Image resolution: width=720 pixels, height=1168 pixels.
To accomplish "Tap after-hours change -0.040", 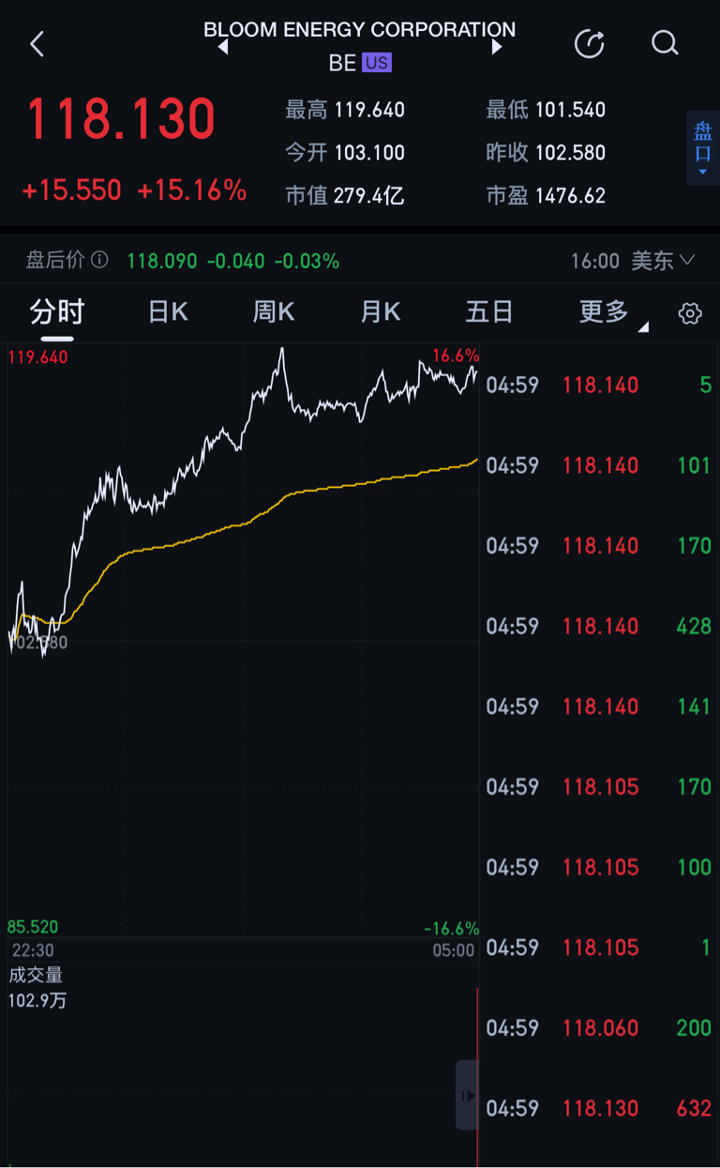I will point(236,261).
